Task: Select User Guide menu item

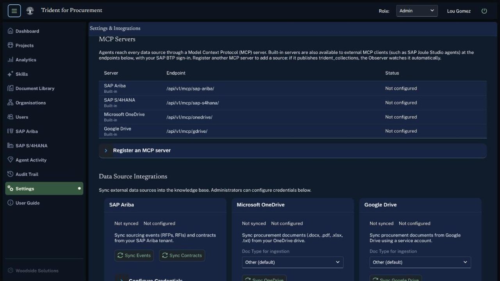Action: pyautogui.click(x=44, y=203)
